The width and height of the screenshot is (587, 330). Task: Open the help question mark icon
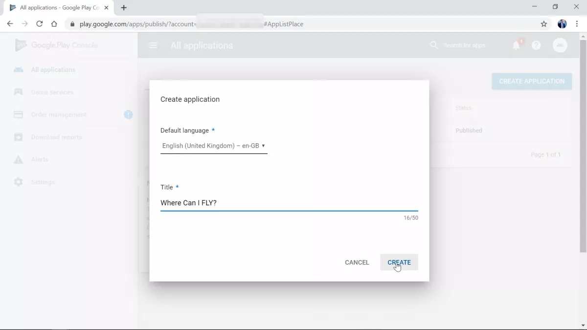point(536,45)
